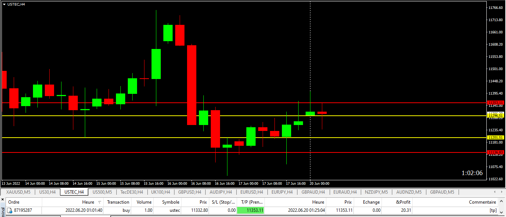Close the terminal panel with X
Image resolution: width=506 pixels, height=217 pixels.
[2, 200]
